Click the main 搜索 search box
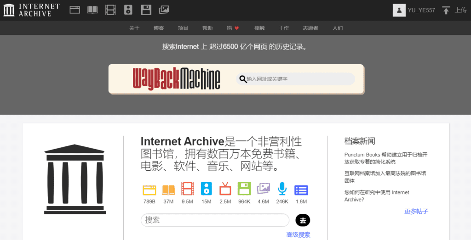471x240 pixels. click(215, 220)
